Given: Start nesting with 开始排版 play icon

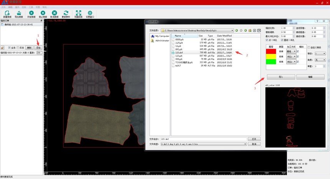Looking at the screenshot, I should 31,13.
